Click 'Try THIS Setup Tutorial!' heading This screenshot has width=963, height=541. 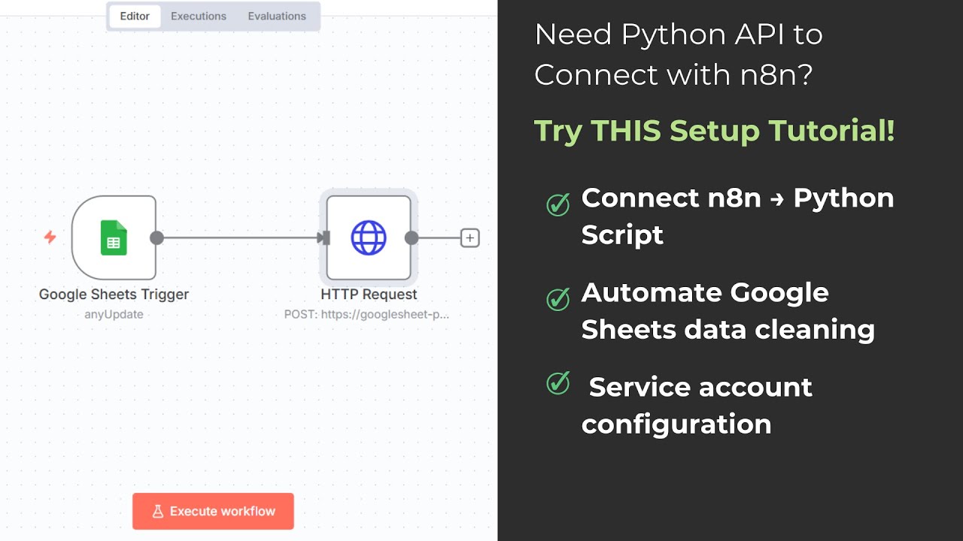click(715, 130)
